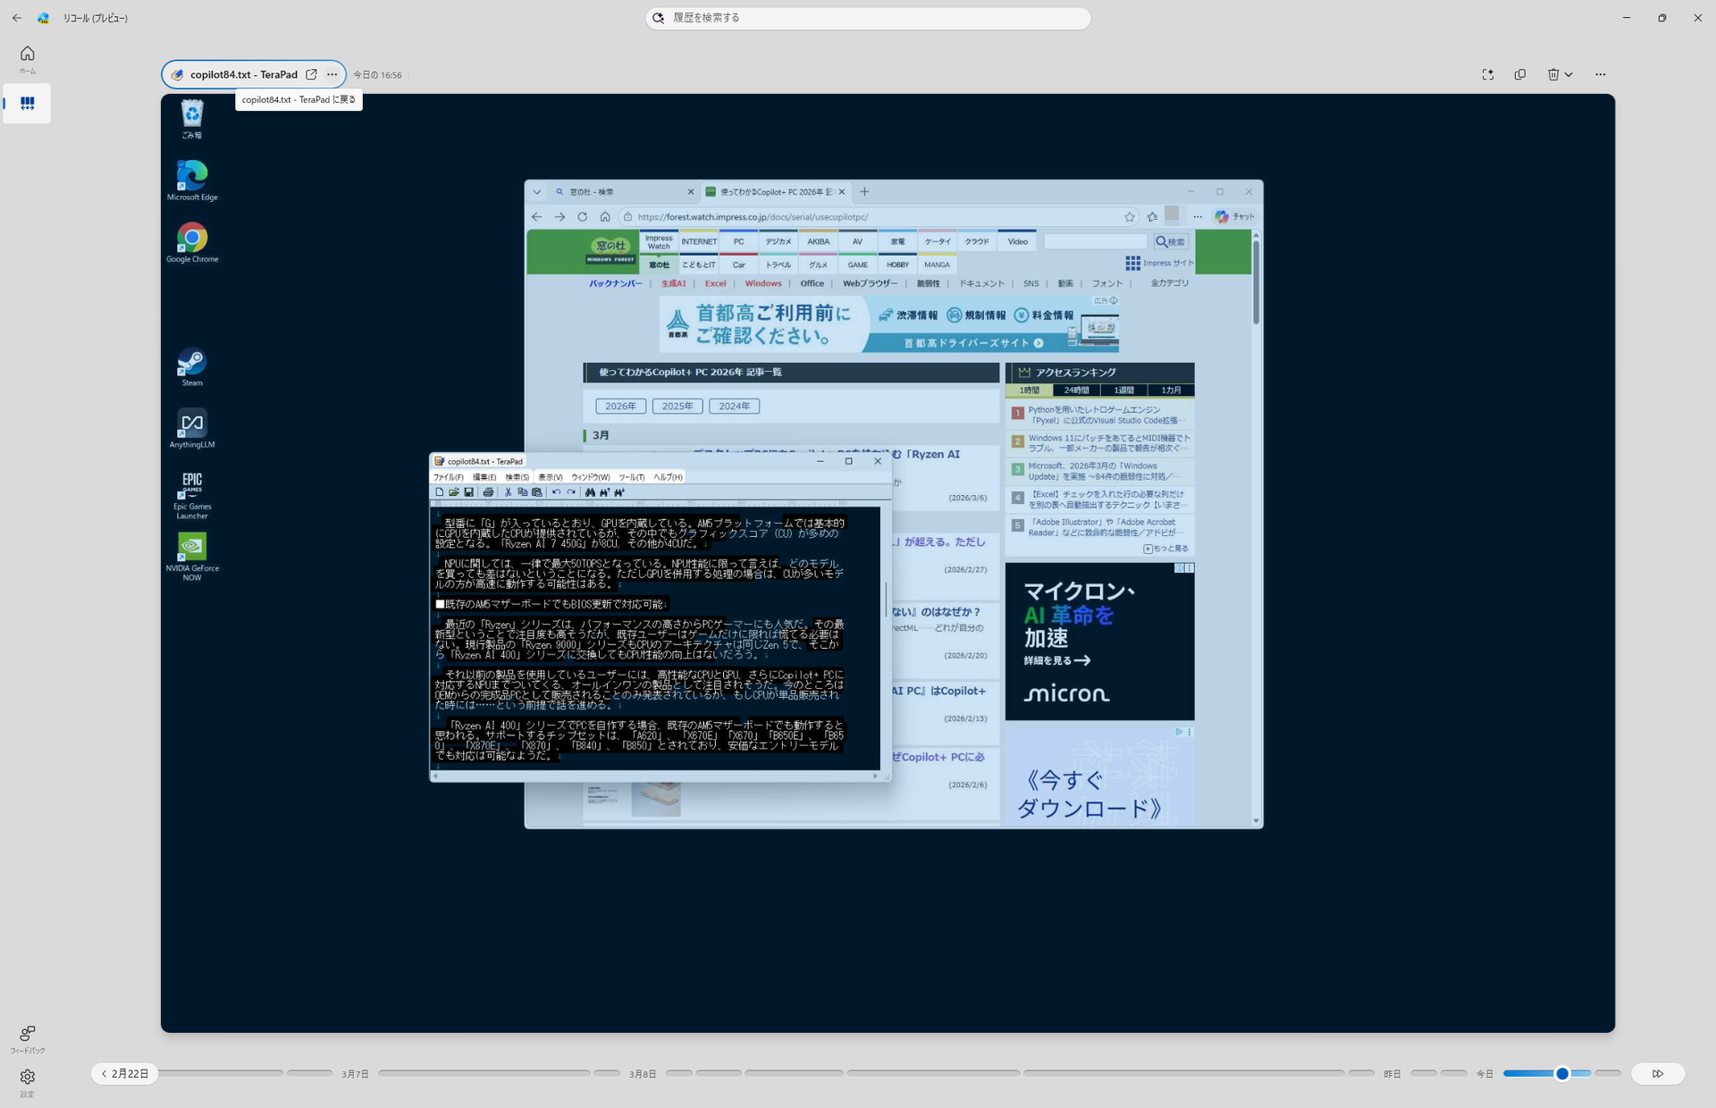
Task: Click the history search field
Action: coord(867,18)
